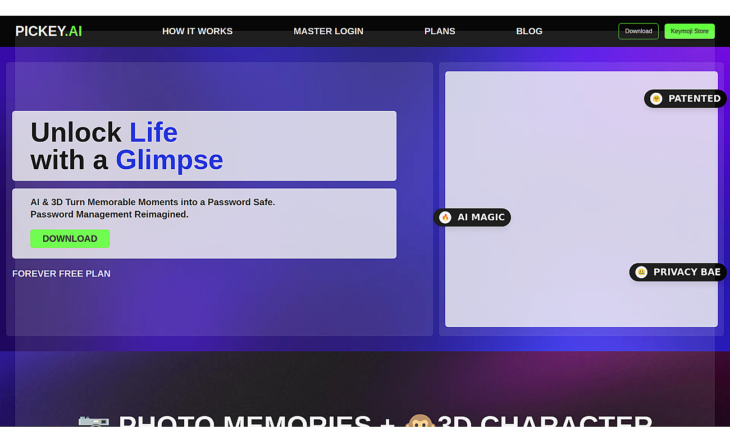This screenshot has height=443, width=730.
Task: Go to MASTER LOGIN in the navigation
Action: pos(328,31)
